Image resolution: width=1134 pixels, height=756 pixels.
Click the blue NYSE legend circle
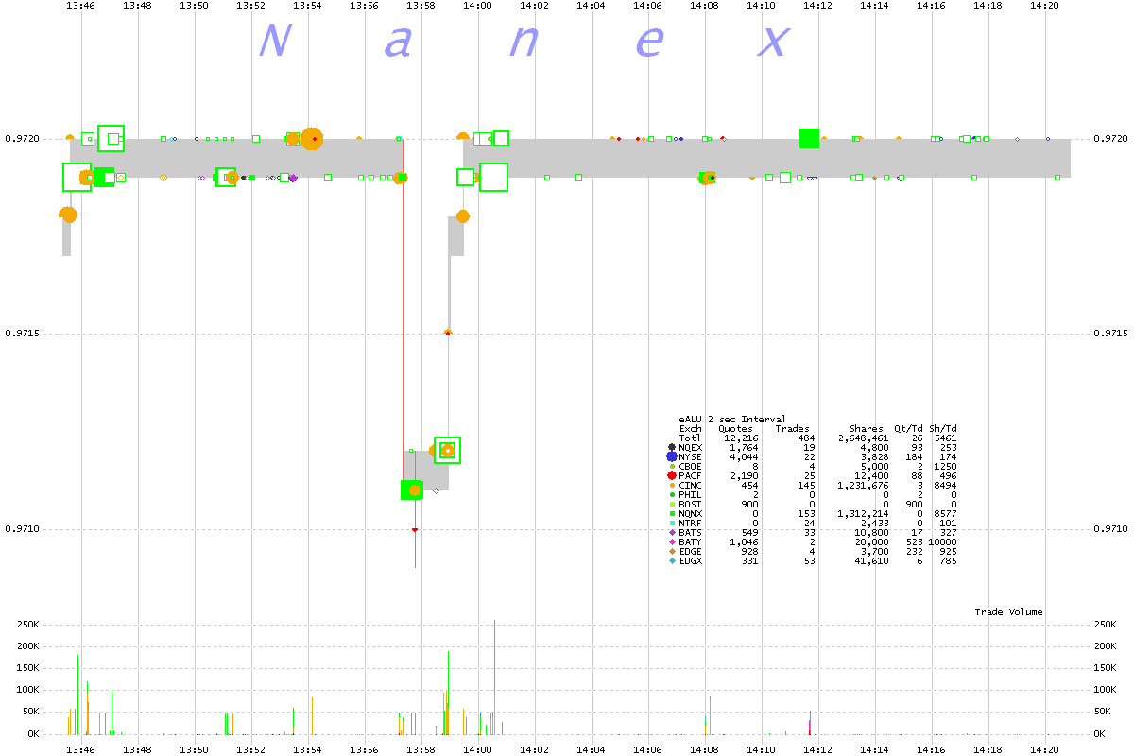(x=671, y=456)
